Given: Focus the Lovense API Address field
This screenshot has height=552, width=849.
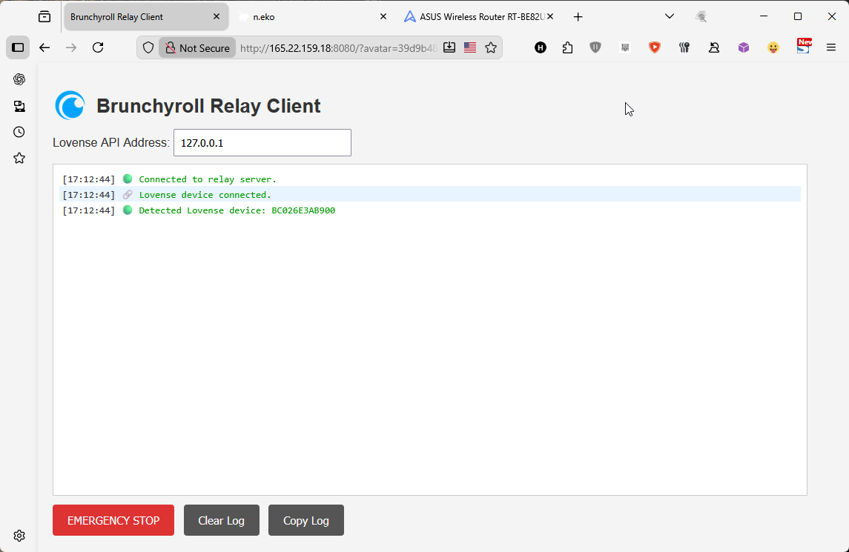Looking at the screenshot, I should pyautogui.click(x=262, y=143).
